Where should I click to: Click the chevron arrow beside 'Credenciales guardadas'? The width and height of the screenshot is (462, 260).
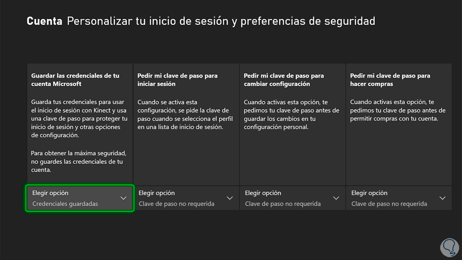pyautogui.click(x=123, y=198)
